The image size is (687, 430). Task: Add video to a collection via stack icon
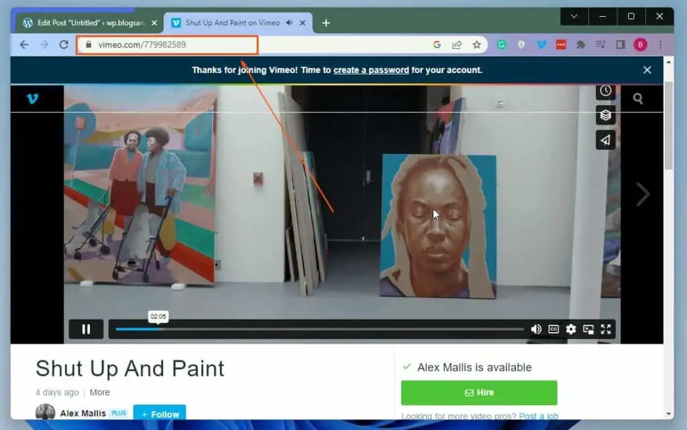click(x=604, y=115)
